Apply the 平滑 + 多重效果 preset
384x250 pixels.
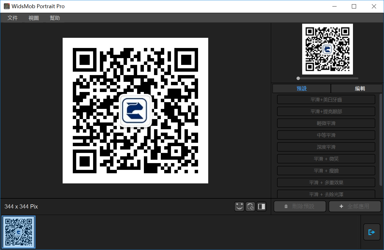326,183
